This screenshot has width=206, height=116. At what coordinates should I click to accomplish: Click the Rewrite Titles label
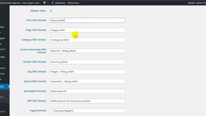point(38,11)
